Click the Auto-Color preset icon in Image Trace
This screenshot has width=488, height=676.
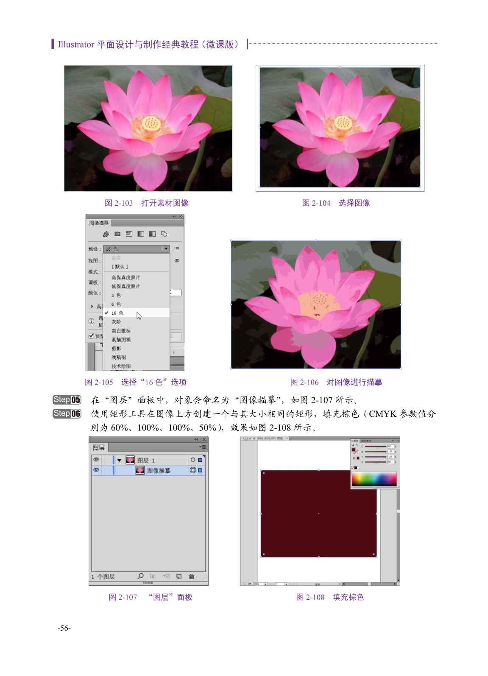pos(106,234)
